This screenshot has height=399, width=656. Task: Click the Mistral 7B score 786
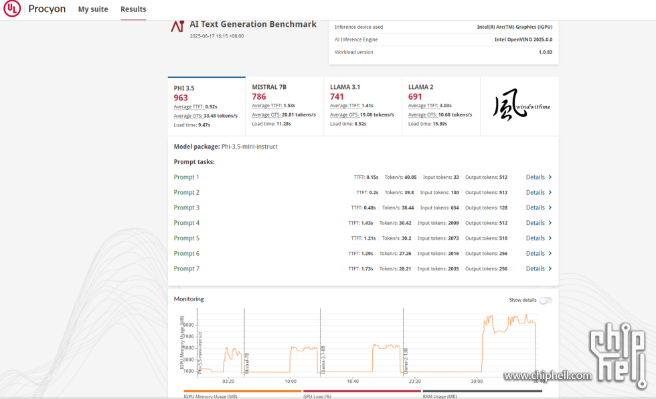[x=259, y=96]
